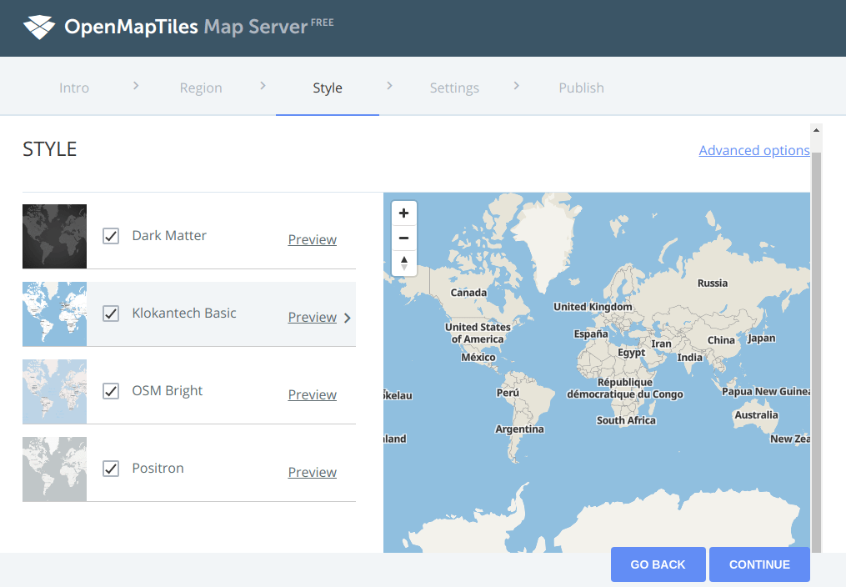This screenshot has height=587, width=846.
Task: Open the Settings step tab
Action: (454, 88)
